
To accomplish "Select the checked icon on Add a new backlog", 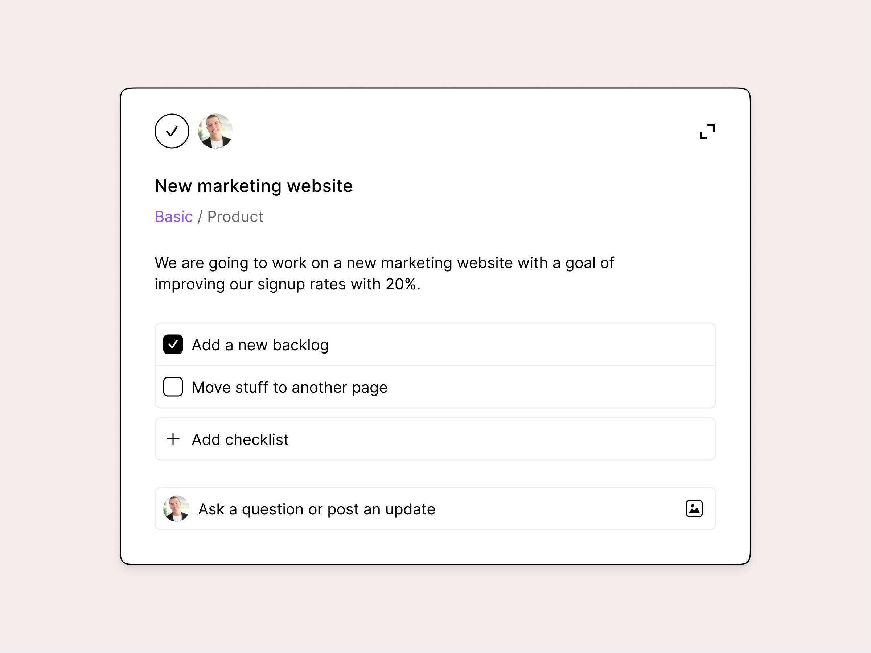I will pyautogui.click(x=173, y=344).
